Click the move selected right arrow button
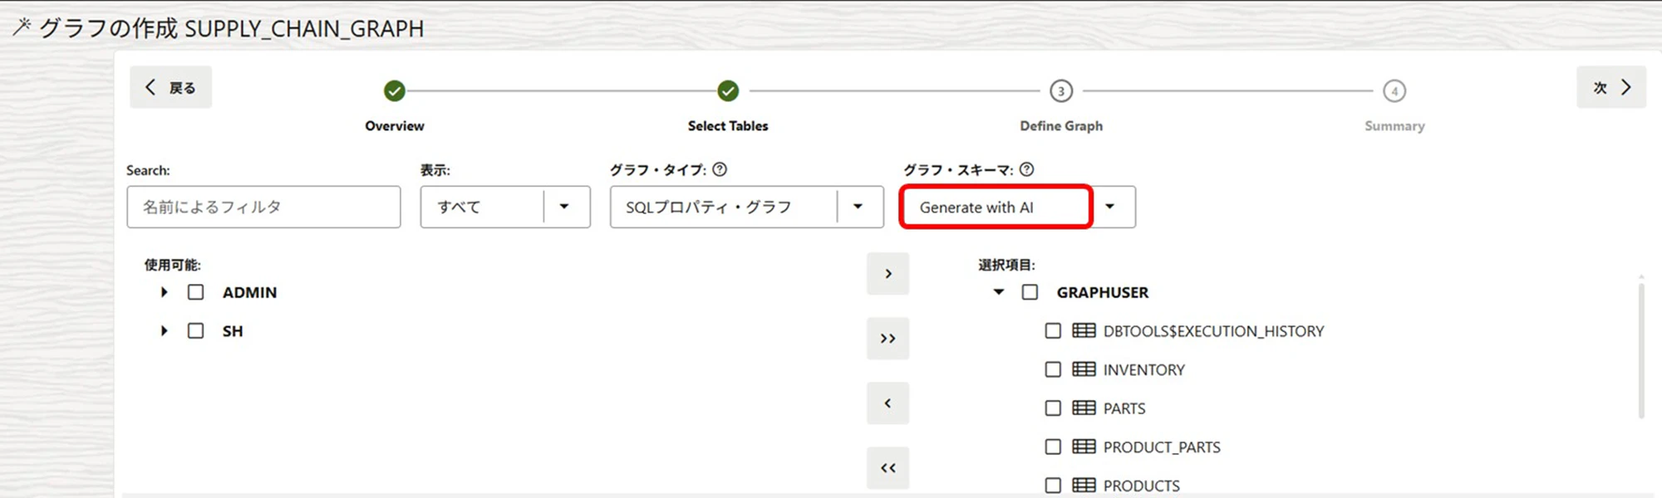 coord(888,274)
